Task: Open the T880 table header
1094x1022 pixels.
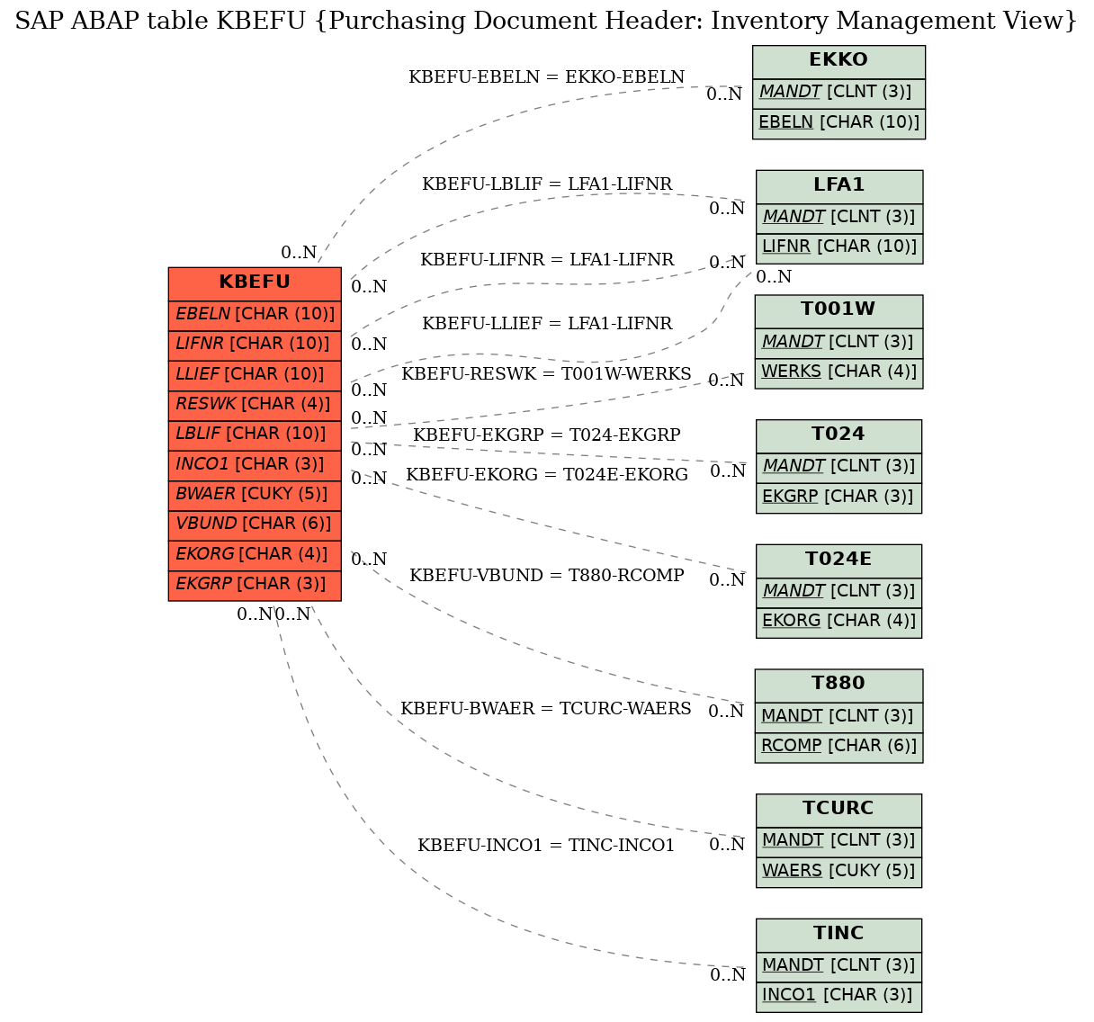Action: coord(838,685)
